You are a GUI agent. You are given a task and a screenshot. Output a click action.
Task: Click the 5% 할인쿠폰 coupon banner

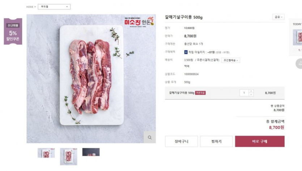(13, 31)
